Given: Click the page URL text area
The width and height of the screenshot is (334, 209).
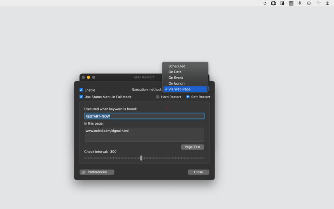Looking at the screenshot, I should click(x=144, y=135).
